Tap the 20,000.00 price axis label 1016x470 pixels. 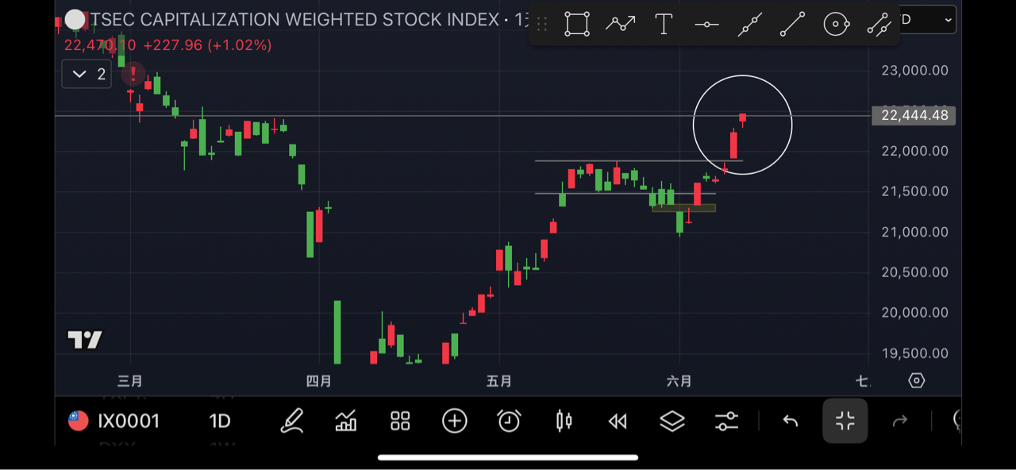tap(915, 313)
